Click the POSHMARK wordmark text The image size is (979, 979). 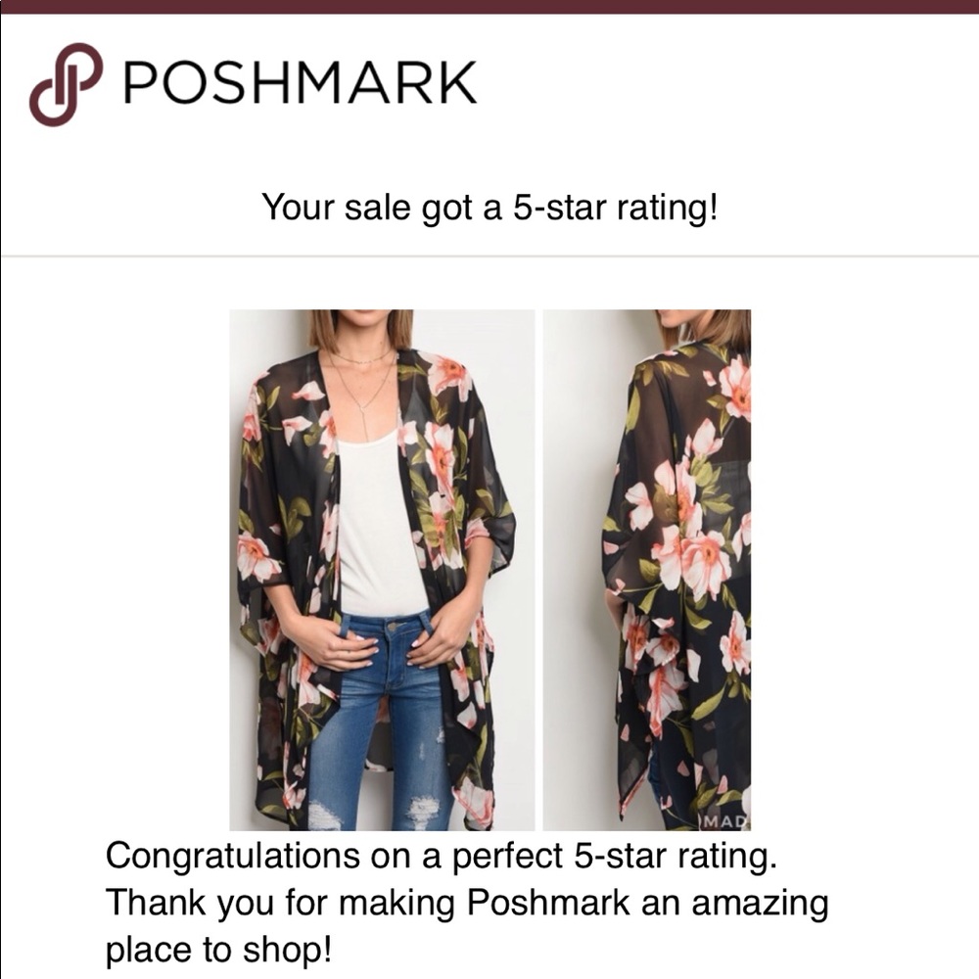coord(300,83)
